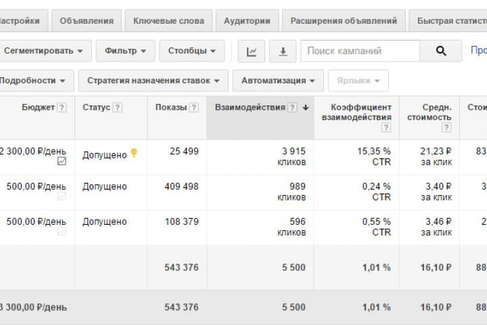487x325 pixels.
Task: Click the 3 300,00 ₽/день total budget
Action: pos(33,307)
